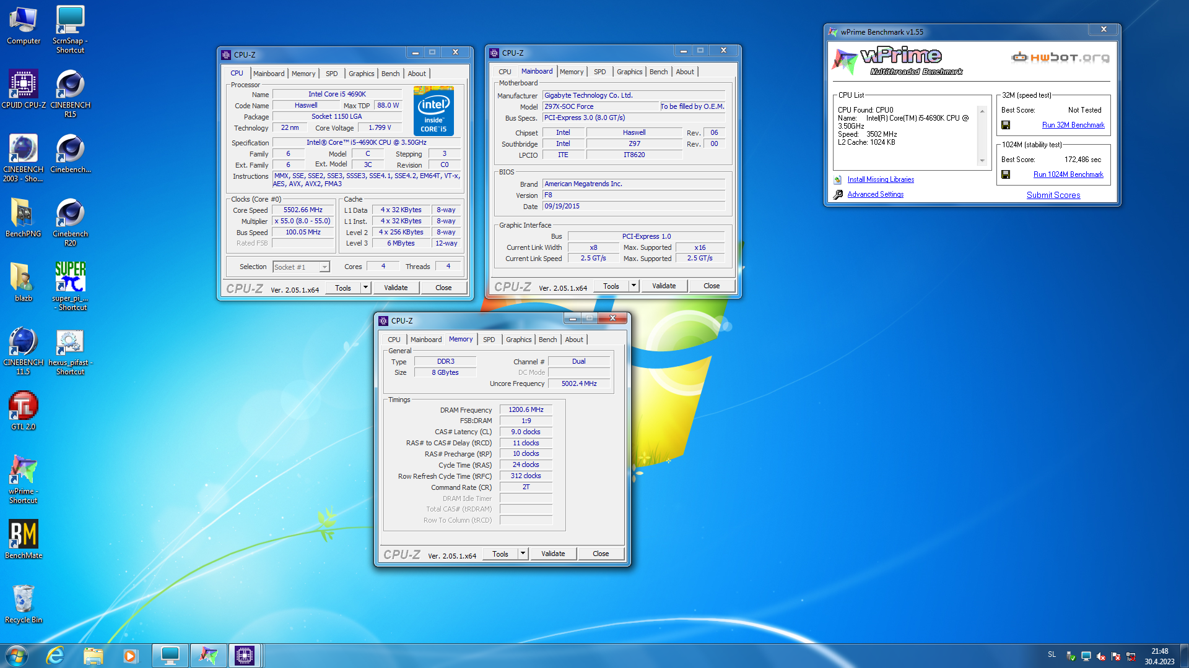Screen dimensions: 1189x668
Task: Click Validate in the Memory window
Action: 553,554
